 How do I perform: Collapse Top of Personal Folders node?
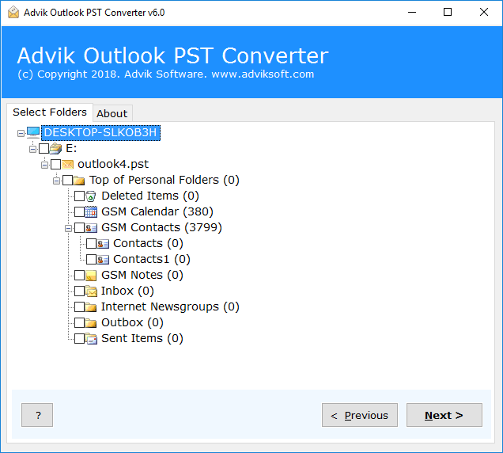pos(56,181)
